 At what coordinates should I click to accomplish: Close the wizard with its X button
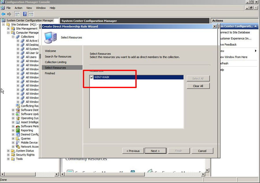[x=215, y=26]
